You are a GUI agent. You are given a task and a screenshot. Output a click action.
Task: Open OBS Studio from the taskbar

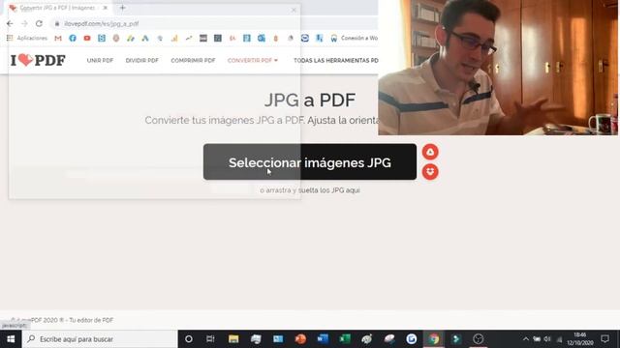[x=478, y=339]
